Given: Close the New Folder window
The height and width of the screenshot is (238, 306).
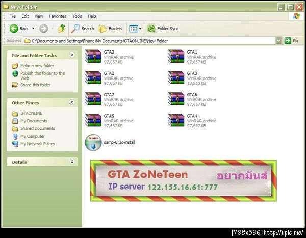Looking at the screenshot, I should [299, 7].
